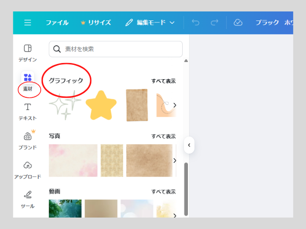This screenshot has width=306, height=229.
Task: Select the sparkle stars graphic
Action: tap(65, 105)
